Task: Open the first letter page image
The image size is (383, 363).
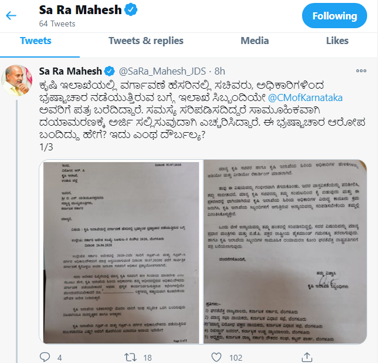Action: pyautogui.click(x=121, y=252)
